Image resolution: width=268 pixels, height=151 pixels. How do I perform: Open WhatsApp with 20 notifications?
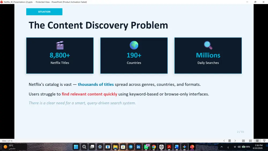tap(146, 147)
